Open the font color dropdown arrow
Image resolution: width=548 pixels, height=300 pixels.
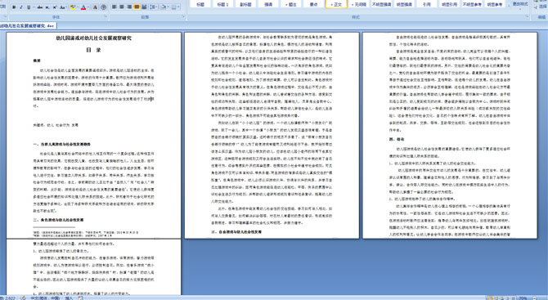pyautogui.click(x=88, y=7)
